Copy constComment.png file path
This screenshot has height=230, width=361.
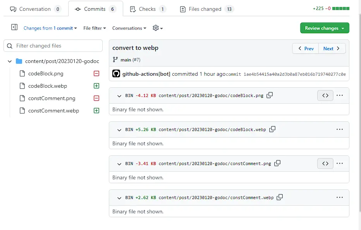277,163
